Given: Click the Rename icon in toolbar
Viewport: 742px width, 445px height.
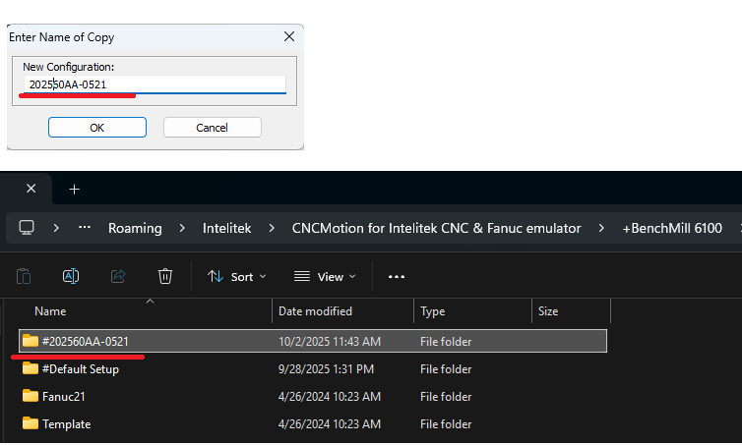Looking at the screenshot, I should [71, 276].
